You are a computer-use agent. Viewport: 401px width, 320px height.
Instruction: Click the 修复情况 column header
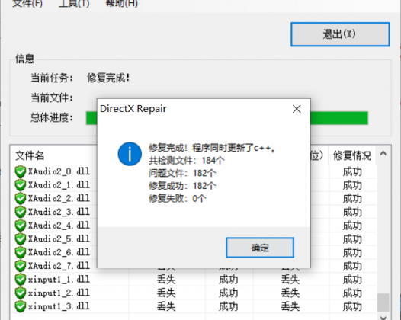click(352, 155)
